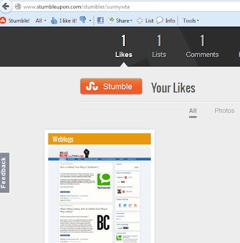Click the thumbs-down dislike icon

click(83, 20)
